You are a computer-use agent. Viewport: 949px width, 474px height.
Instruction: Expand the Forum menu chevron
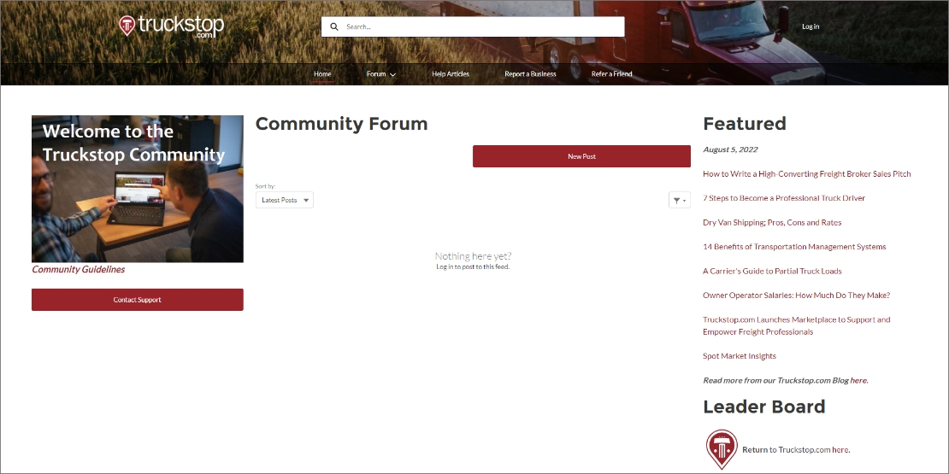[x=392, y=74]
